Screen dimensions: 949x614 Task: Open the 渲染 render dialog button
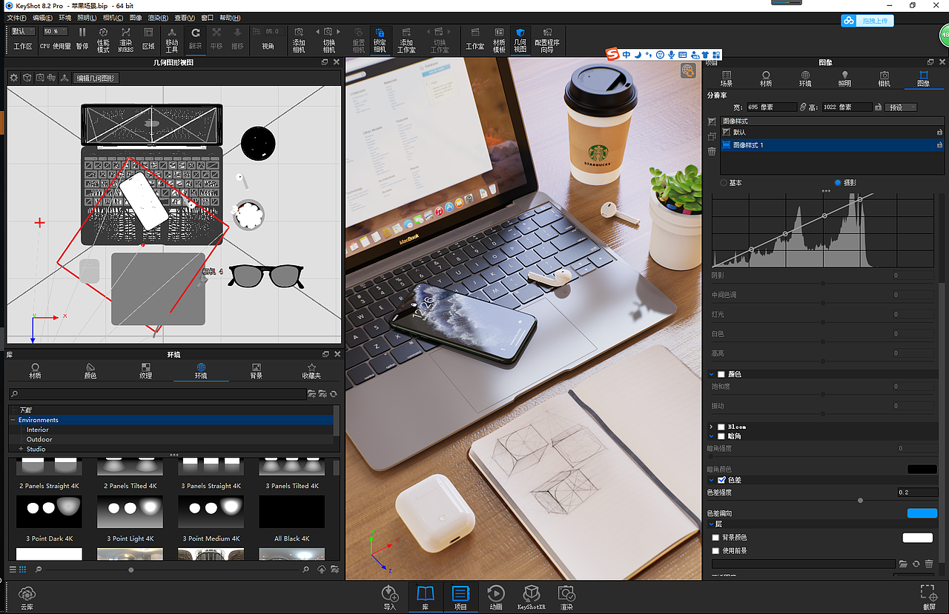point(566,597)
